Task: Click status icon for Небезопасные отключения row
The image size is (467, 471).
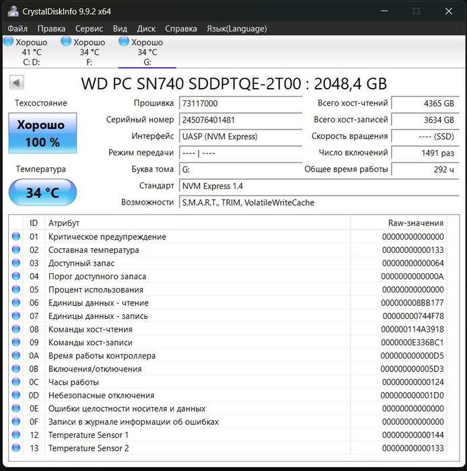Action: [16, 395]
